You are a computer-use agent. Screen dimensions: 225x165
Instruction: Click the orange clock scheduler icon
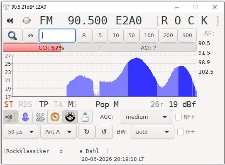[55, 117]
